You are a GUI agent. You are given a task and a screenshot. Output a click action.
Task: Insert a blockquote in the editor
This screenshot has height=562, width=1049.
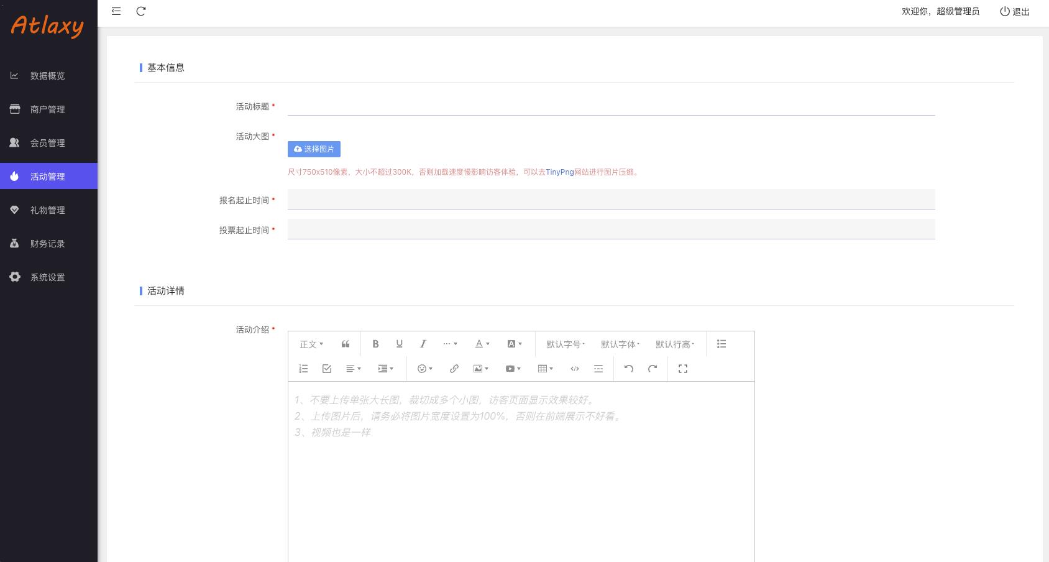pyautogui.click(x=346, y=344)
